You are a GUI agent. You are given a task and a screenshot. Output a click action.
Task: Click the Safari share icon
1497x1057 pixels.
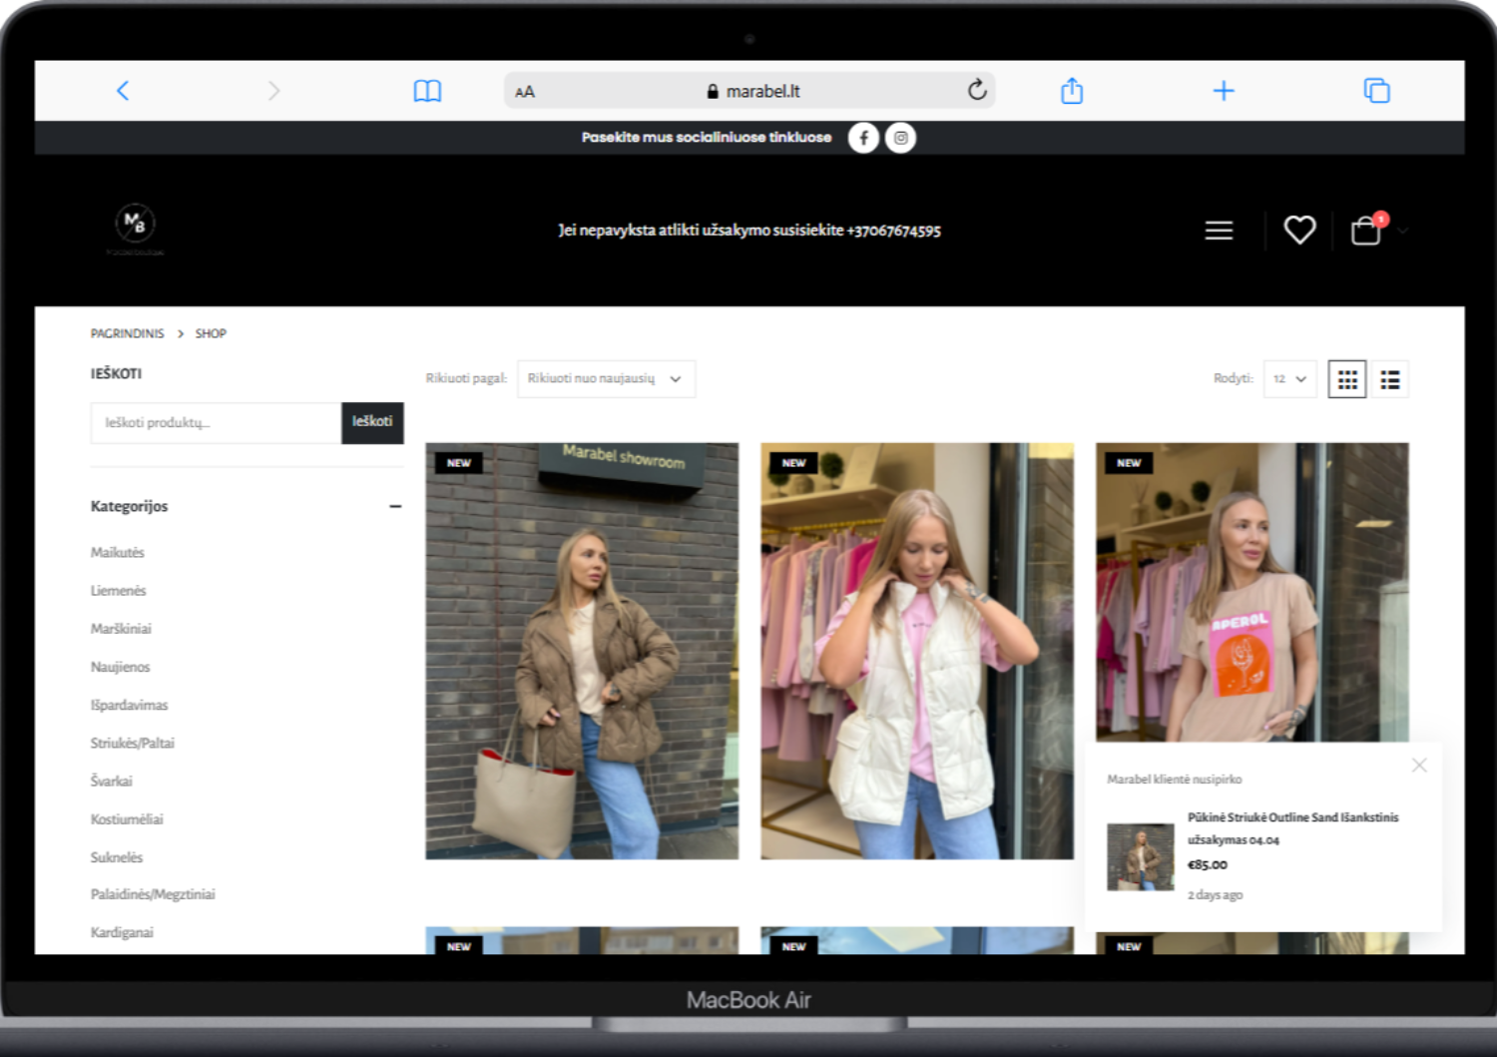click(x=1071, y=91)
